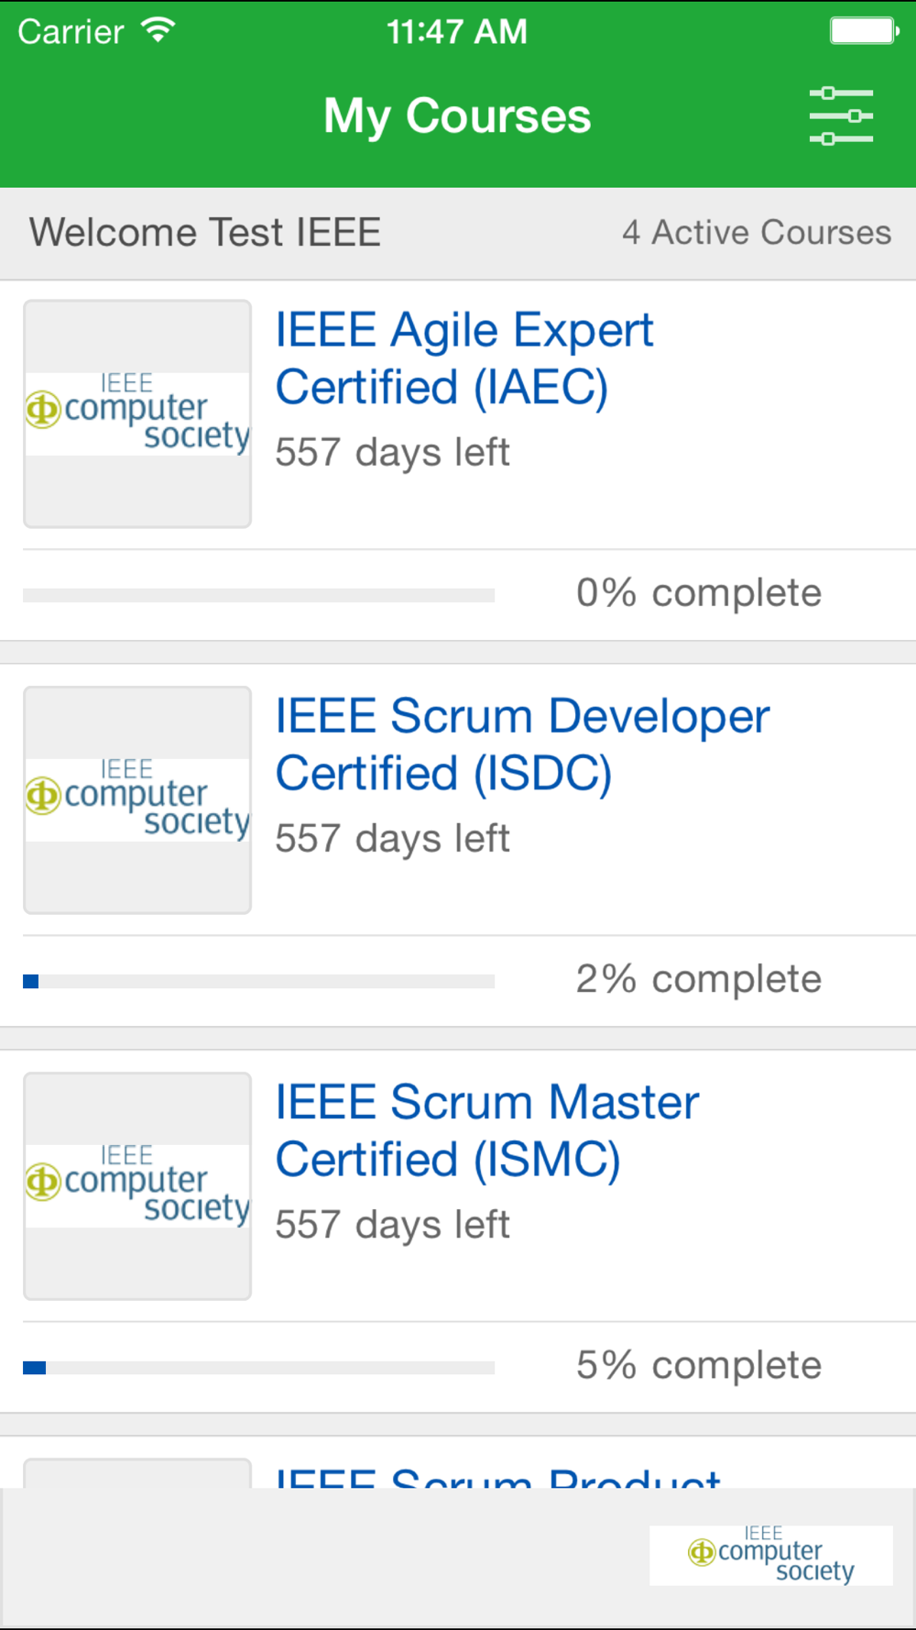The height and width of the screenshot is (1630, 916).
Task: Click the 5% complete progress bar
Action: pyautogui.click(x=258, y=1368)
